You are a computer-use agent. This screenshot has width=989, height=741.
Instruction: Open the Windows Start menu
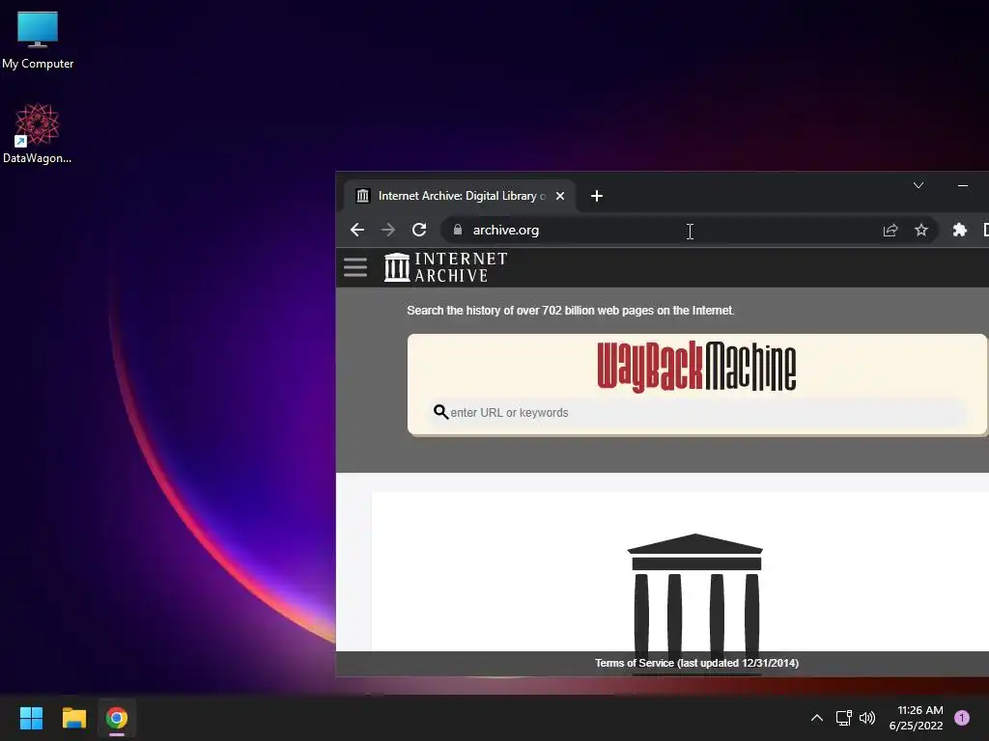click(x=31, y=718)
